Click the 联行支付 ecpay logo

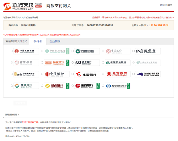coord(19,6)
